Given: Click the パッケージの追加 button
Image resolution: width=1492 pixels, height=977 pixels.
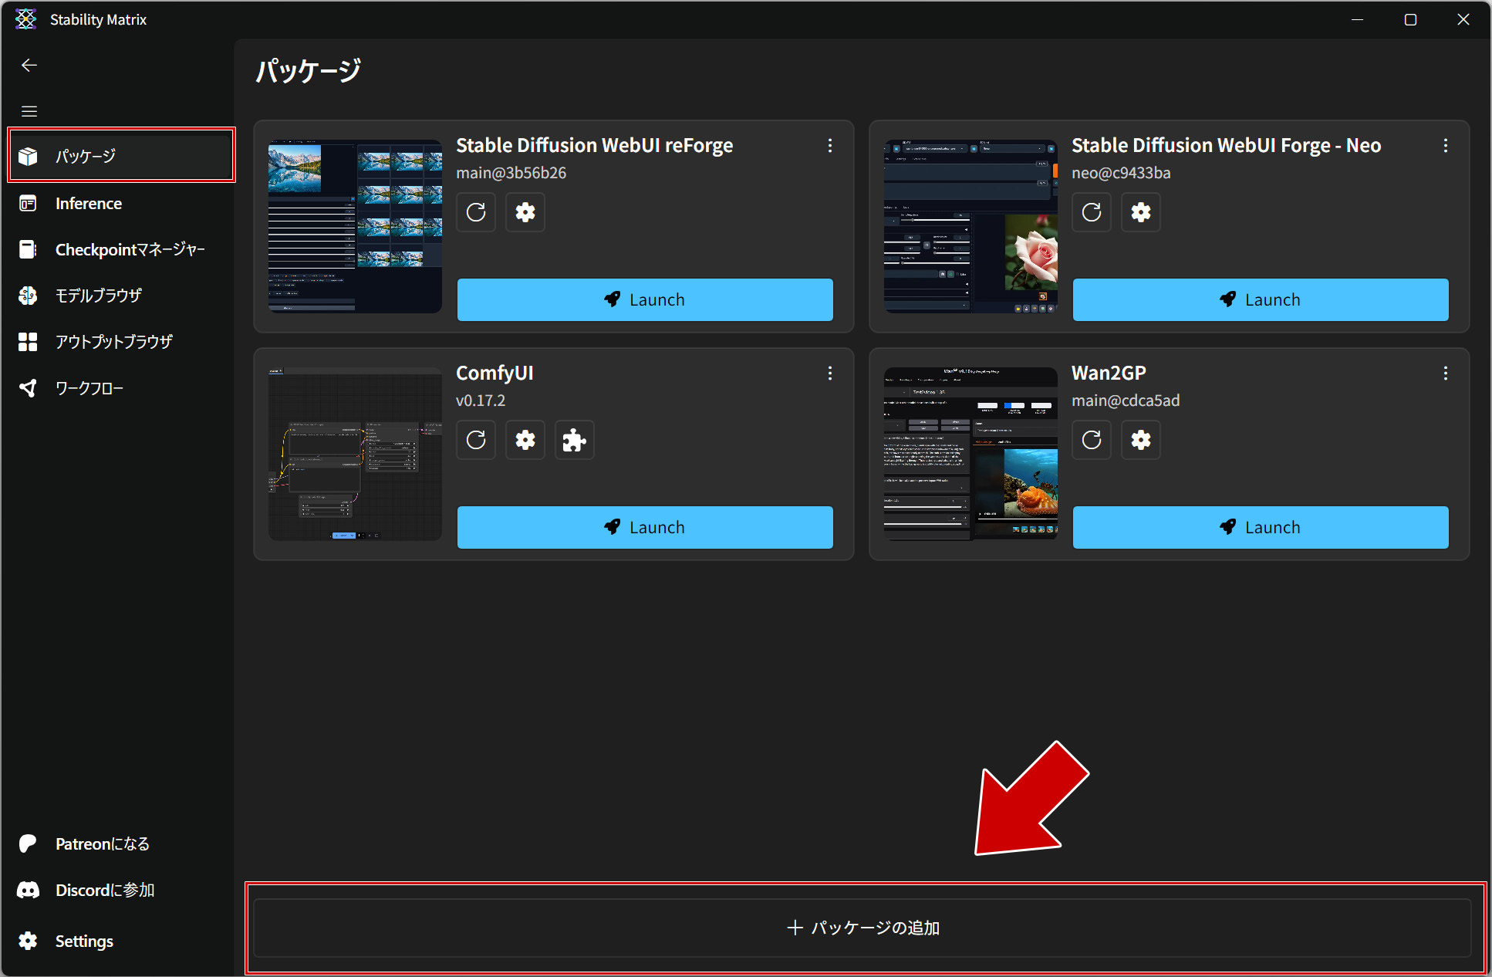Looking at the screenshot, I should (x=862, y=928).
